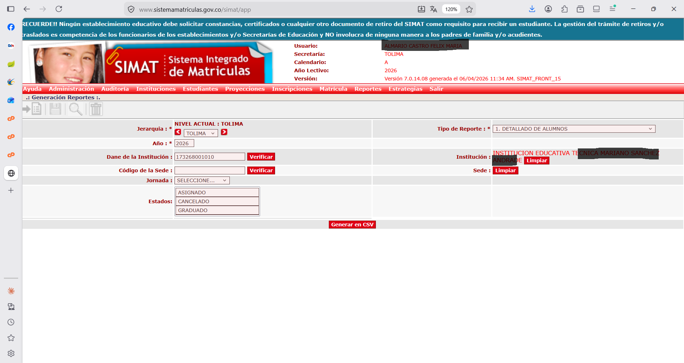Image resolution: width=684 pixels, height=363 pixels.
Task: Click the install page icon in address bar
Action: tap(421, 9)
